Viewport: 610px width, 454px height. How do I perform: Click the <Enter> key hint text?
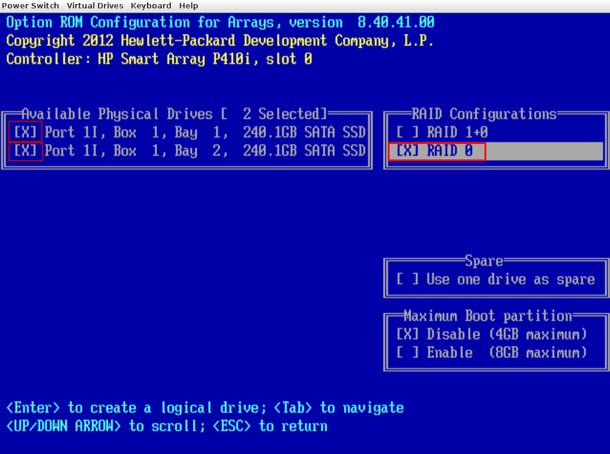(33, 408)
